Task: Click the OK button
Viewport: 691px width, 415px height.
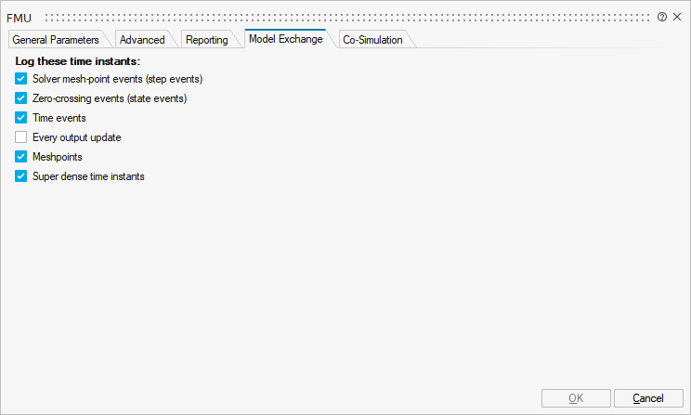Action: click(x=576, y=398)
